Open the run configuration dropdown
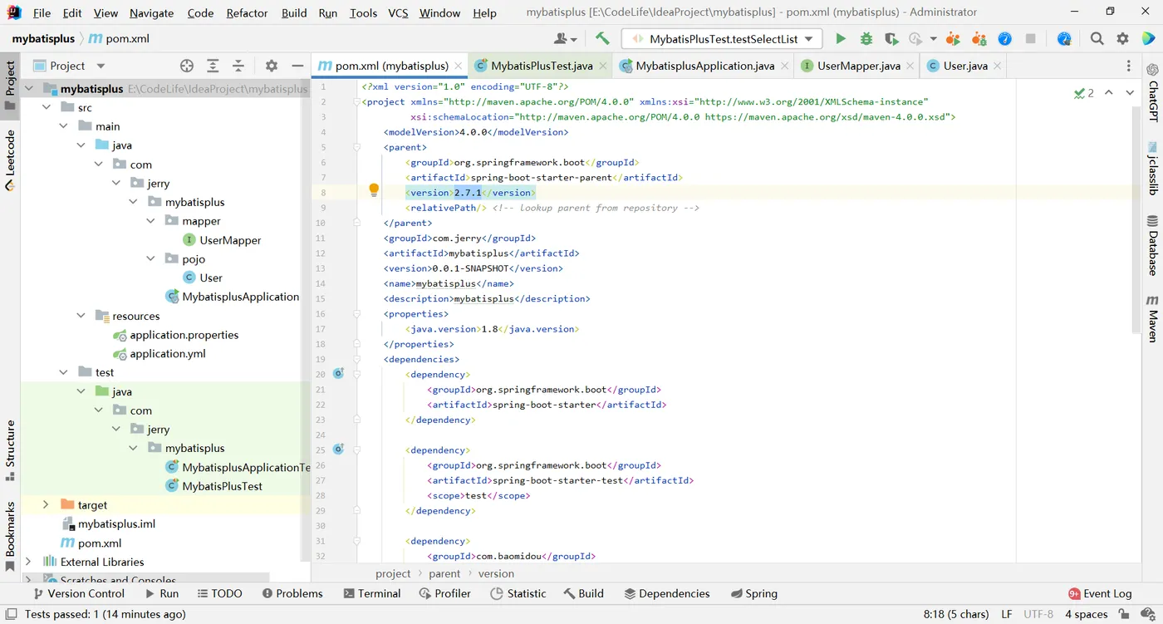The height and width of the screenshot is (624, 1163). pos(722,38)
